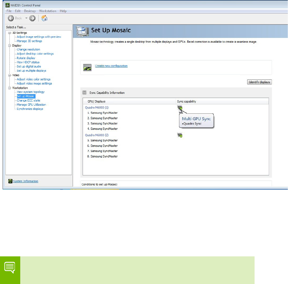Open the Desktop menu
The image size is (288, 284).
30,11
